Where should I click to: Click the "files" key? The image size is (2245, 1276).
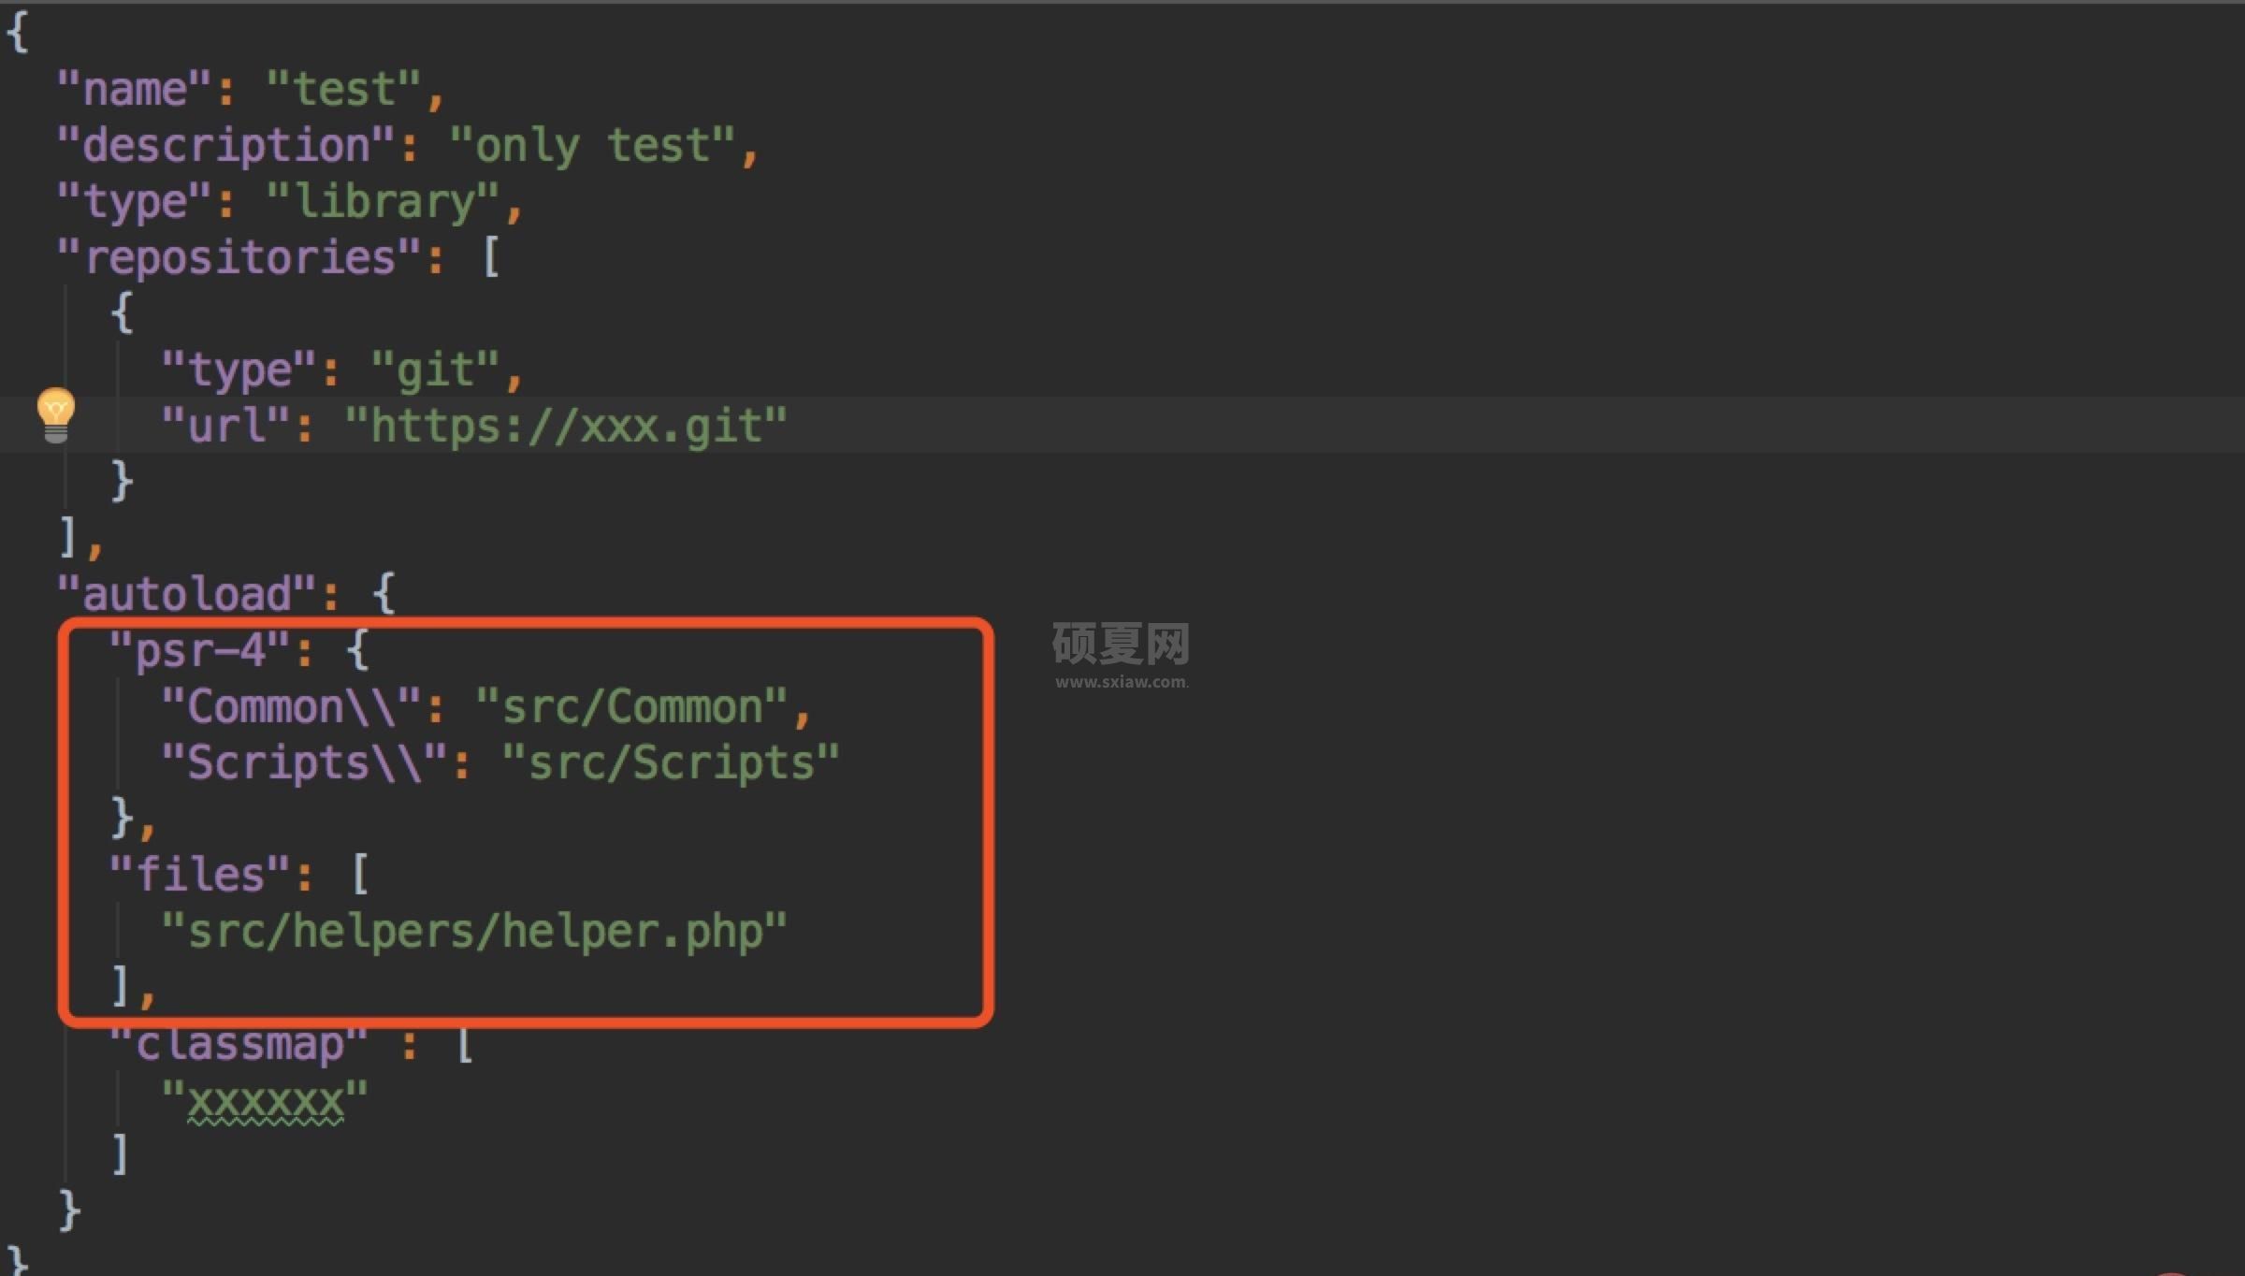click(x=199, y=875)
